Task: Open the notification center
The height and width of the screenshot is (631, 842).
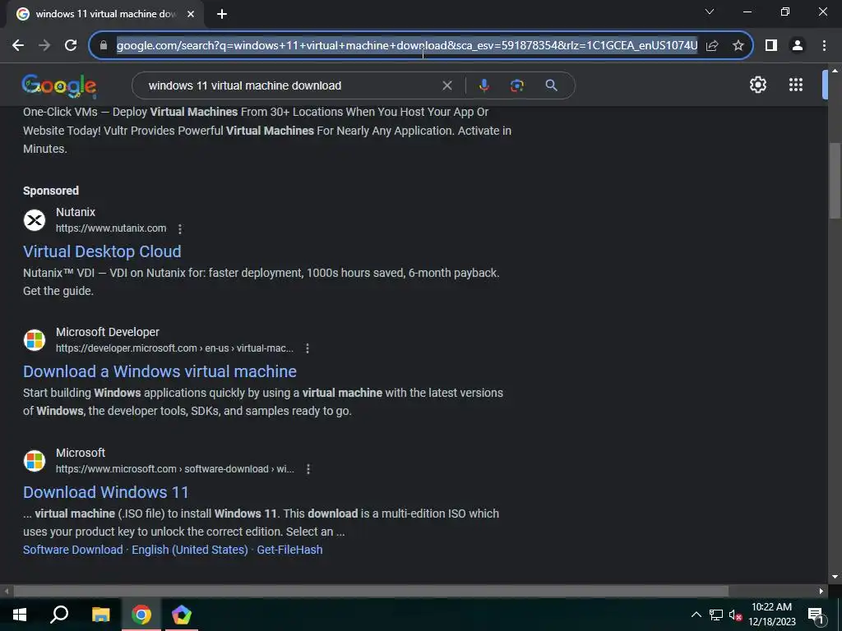Action: pos(816,615)
